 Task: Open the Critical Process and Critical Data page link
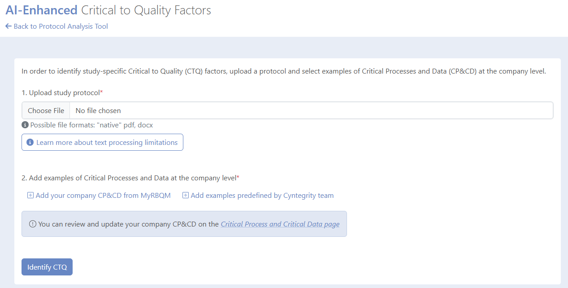pyautogui.click(x=280, y=224)
